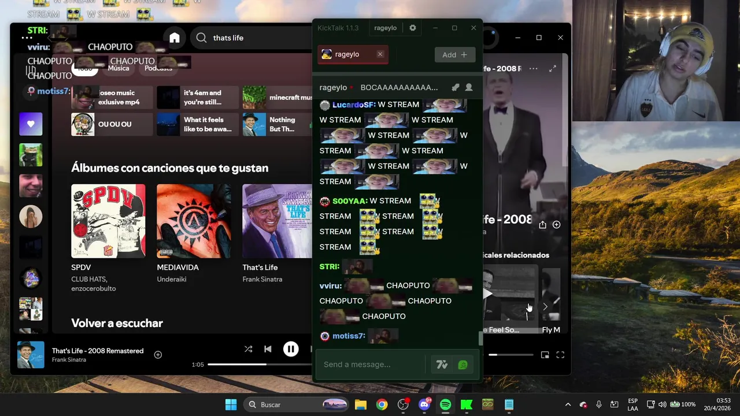The width and height of the screenshot is (740, 416).
Task: Share the current track icon
Action: coord(542,225)
